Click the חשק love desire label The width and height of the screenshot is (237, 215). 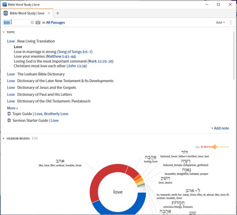coord(165,178)
